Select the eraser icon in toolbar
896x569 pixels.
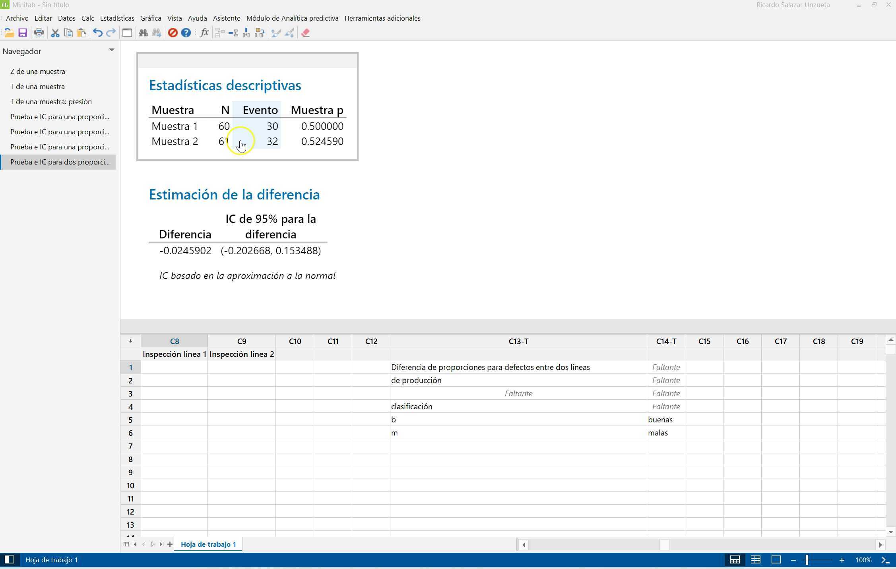[x=305, y=33]
